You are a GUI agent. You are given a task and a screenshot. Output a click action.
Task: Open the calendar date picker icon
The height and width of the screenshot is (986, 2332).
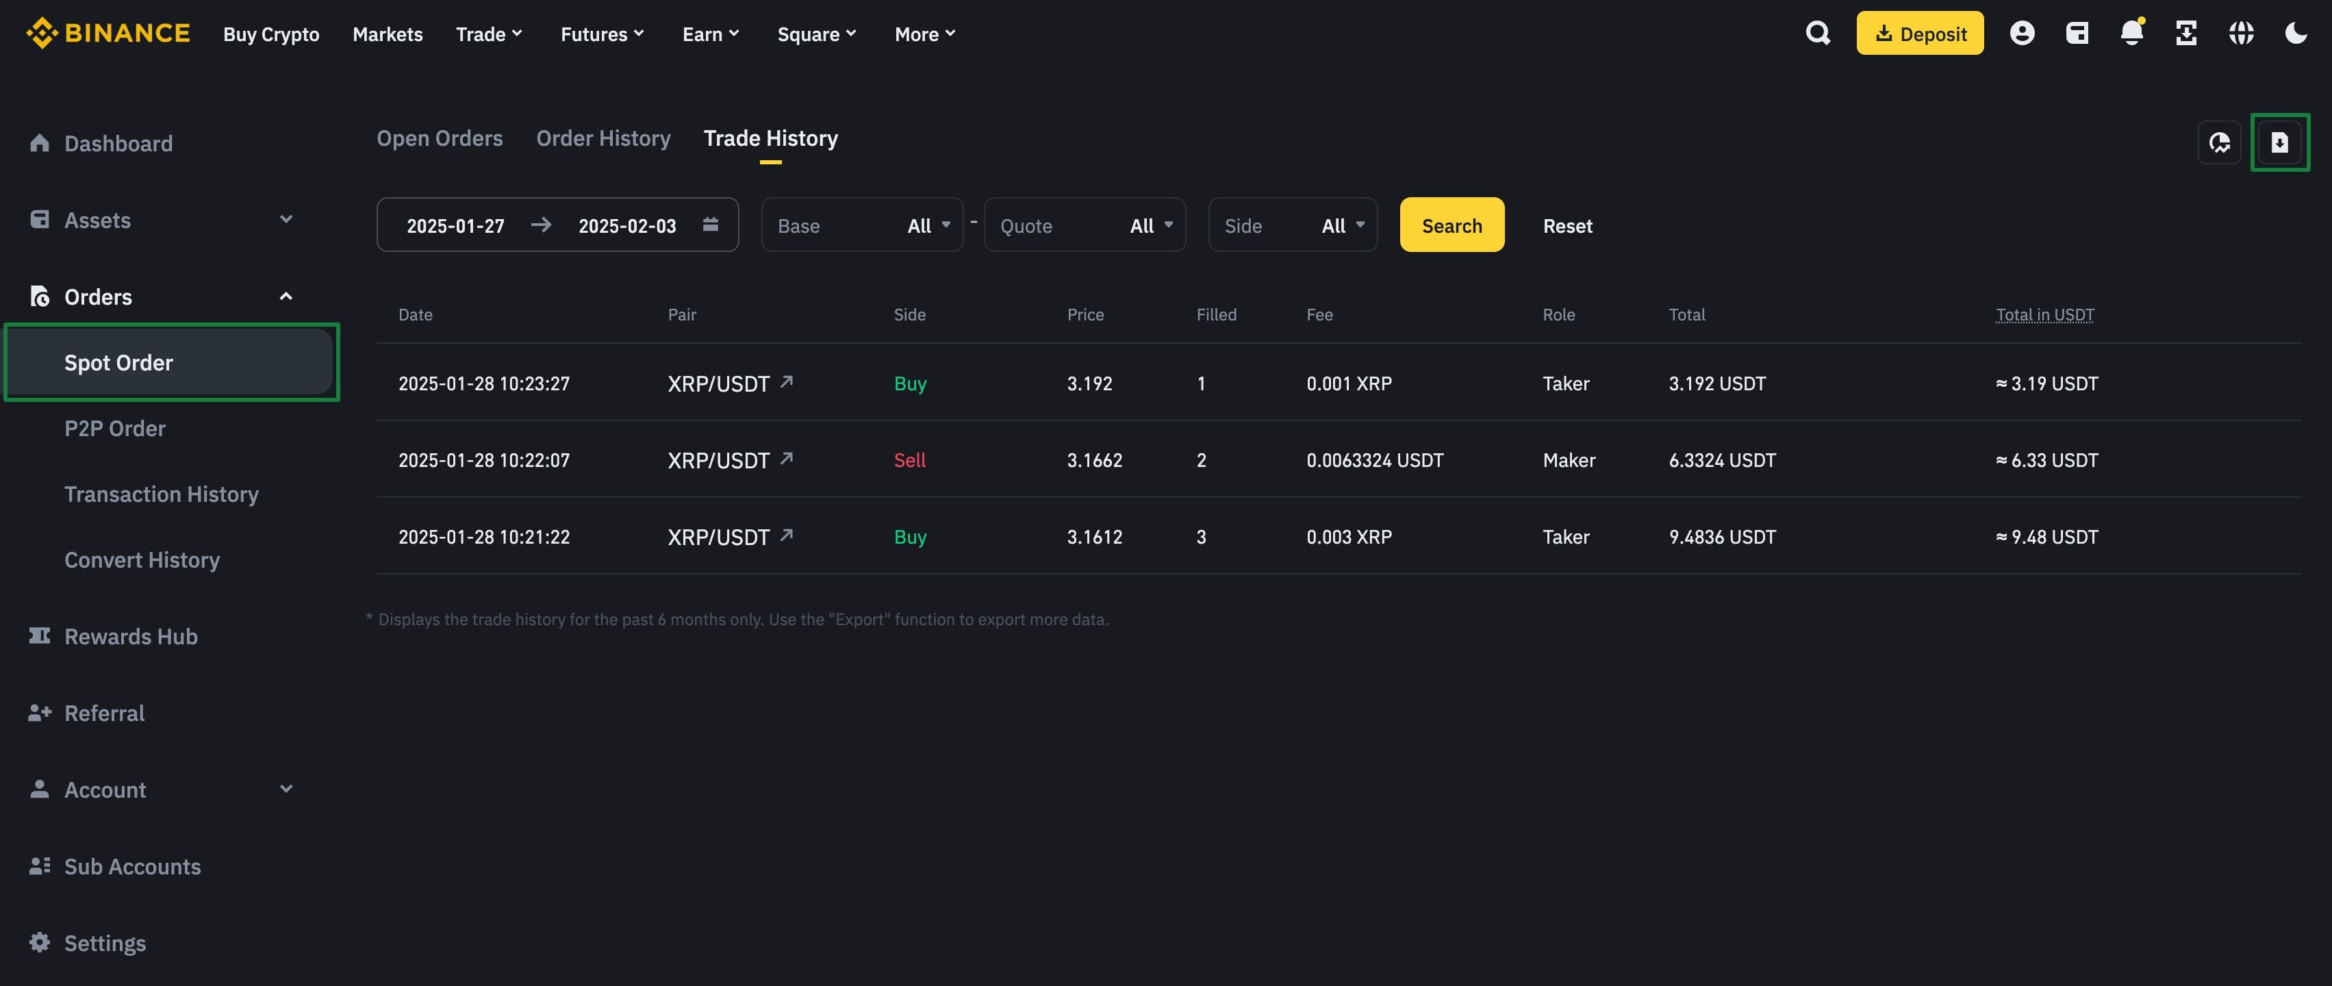tap(711, 225)
